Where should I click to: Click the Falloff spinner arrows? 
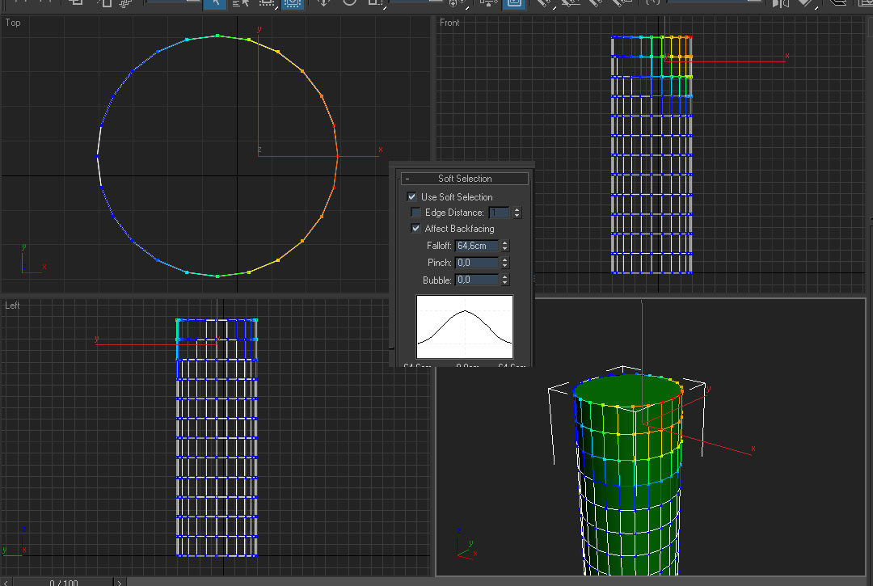click(505, 246)
